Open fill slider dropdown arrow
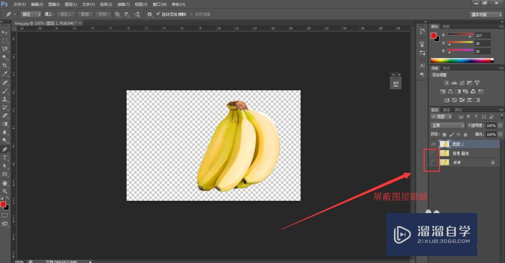This screenshot has width=505, height=263. tap(500, 135)
